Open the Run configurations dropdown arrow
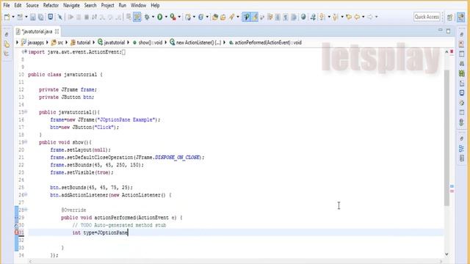 166,17
